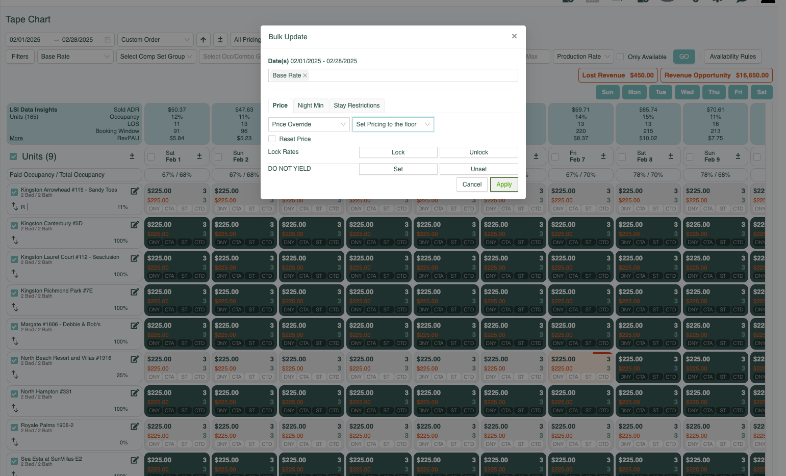Remove the Base Rate tag
Screen dimensions: 786x476
pos(305,75)
